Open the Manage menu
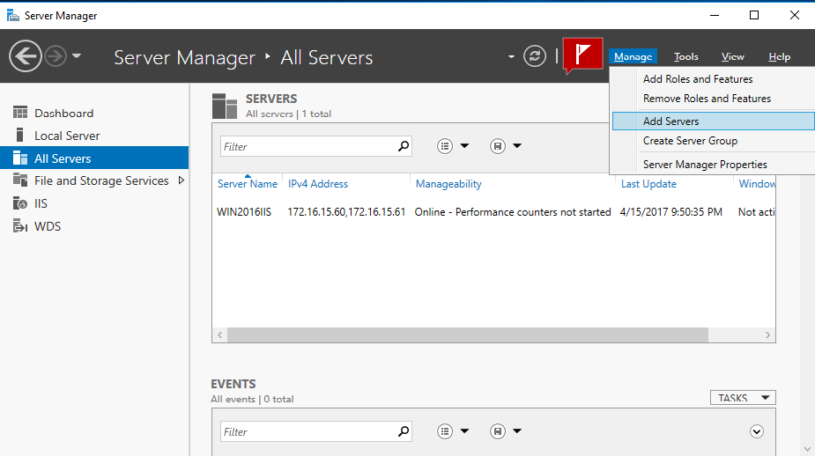The height and width of the screenshot is (456, 815). coord(633,56)
